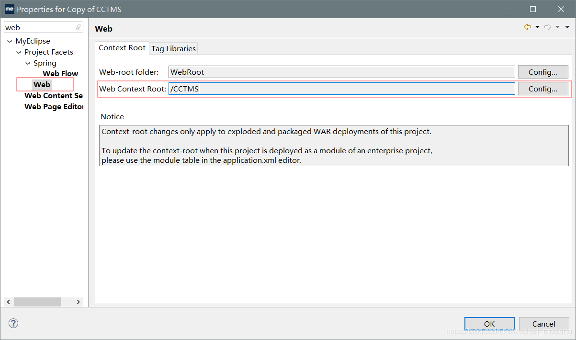Click tree horizontal scrollbar right arrow
Screen dimensions: 576x340
pyautogui.click(x=79, y=302)
